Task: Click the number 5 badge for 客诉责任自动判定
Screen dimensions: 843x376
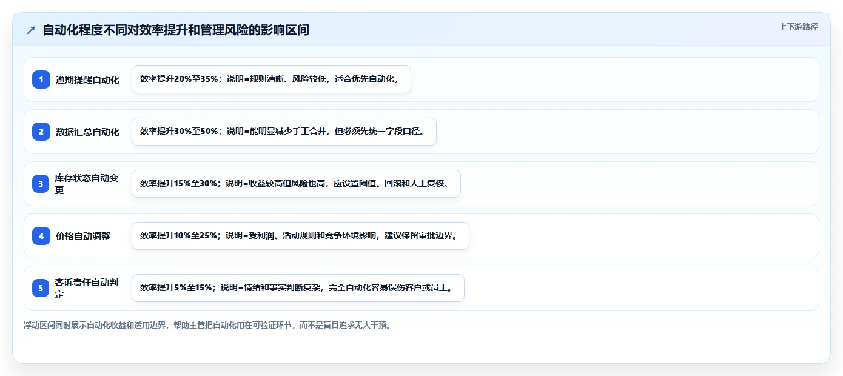Action: coord(41,288)
